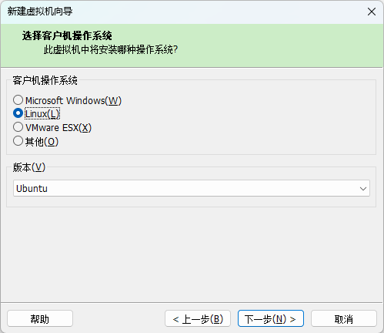
Task: Click the 其他(O) label text
Action: (x=42, y=142)
